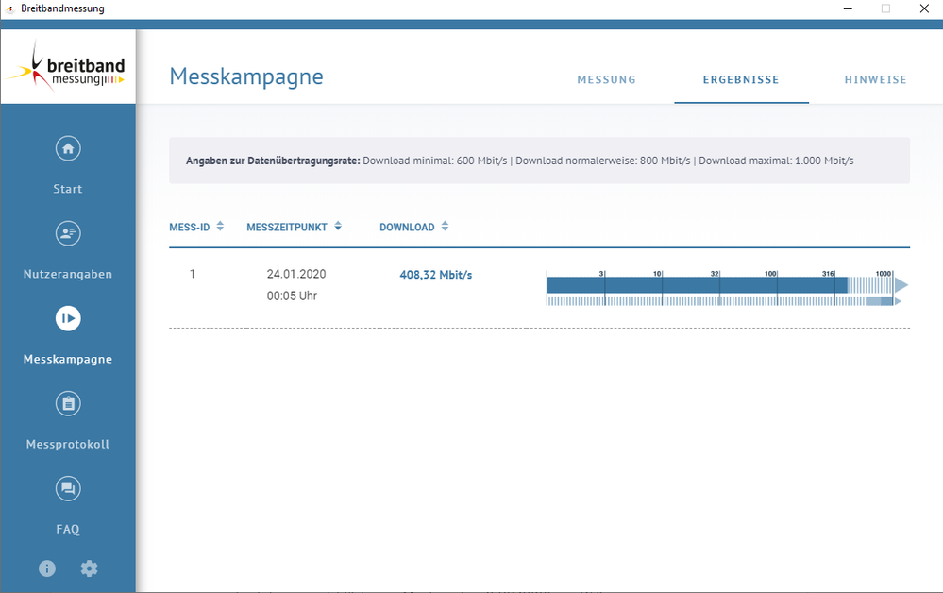The width and height of the screenshot is (943, 593).
Task: Select the Messkampagne play icon
Action: pyautogui.click(x=68, y=319)
